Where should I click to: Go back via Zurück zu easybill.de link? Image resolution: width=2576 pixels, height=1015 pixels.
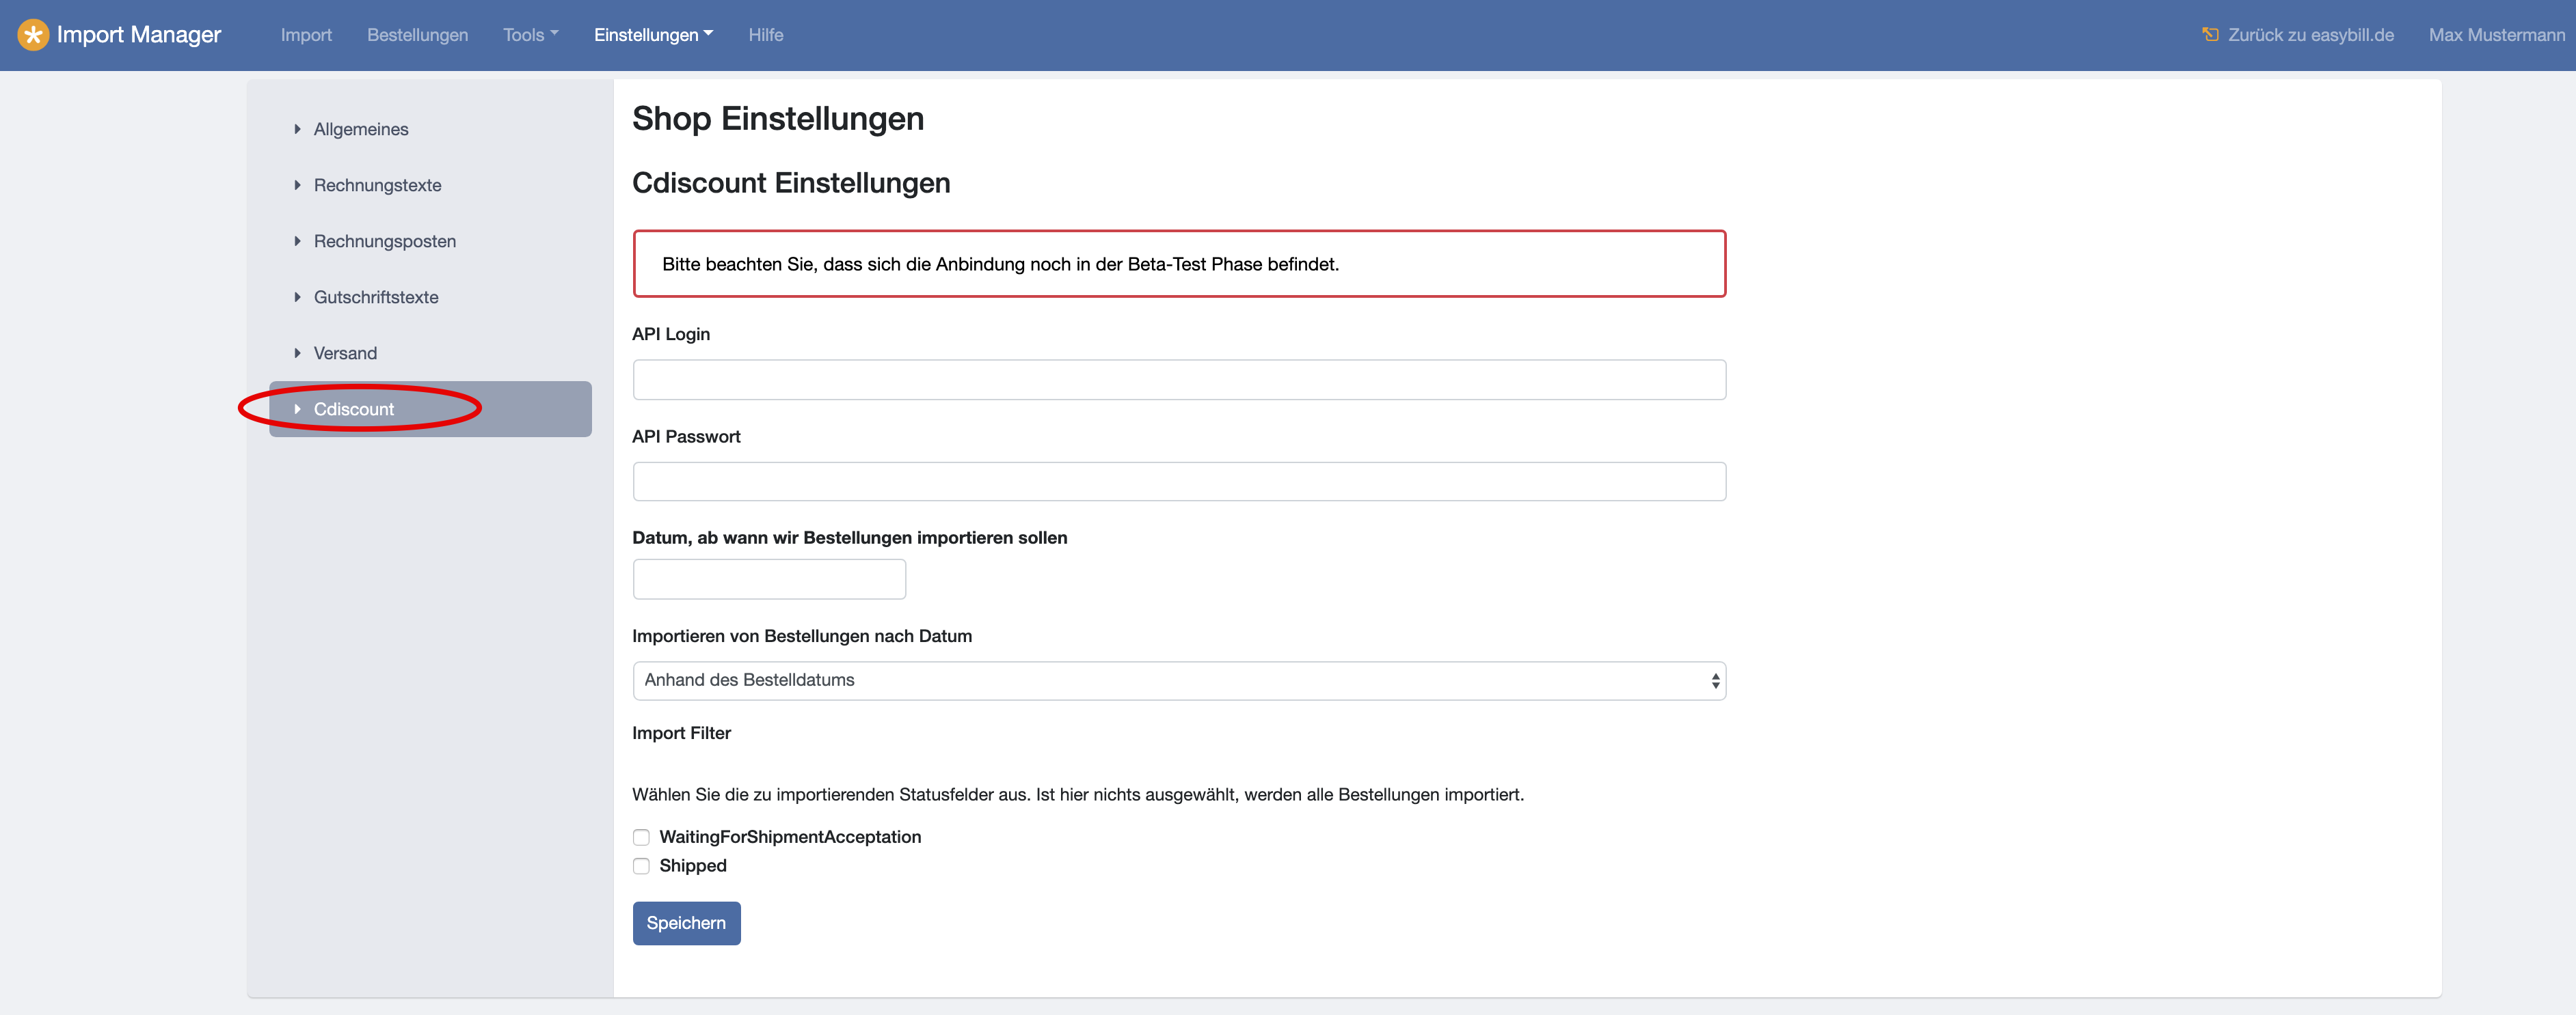click(x=2310, y=35)
